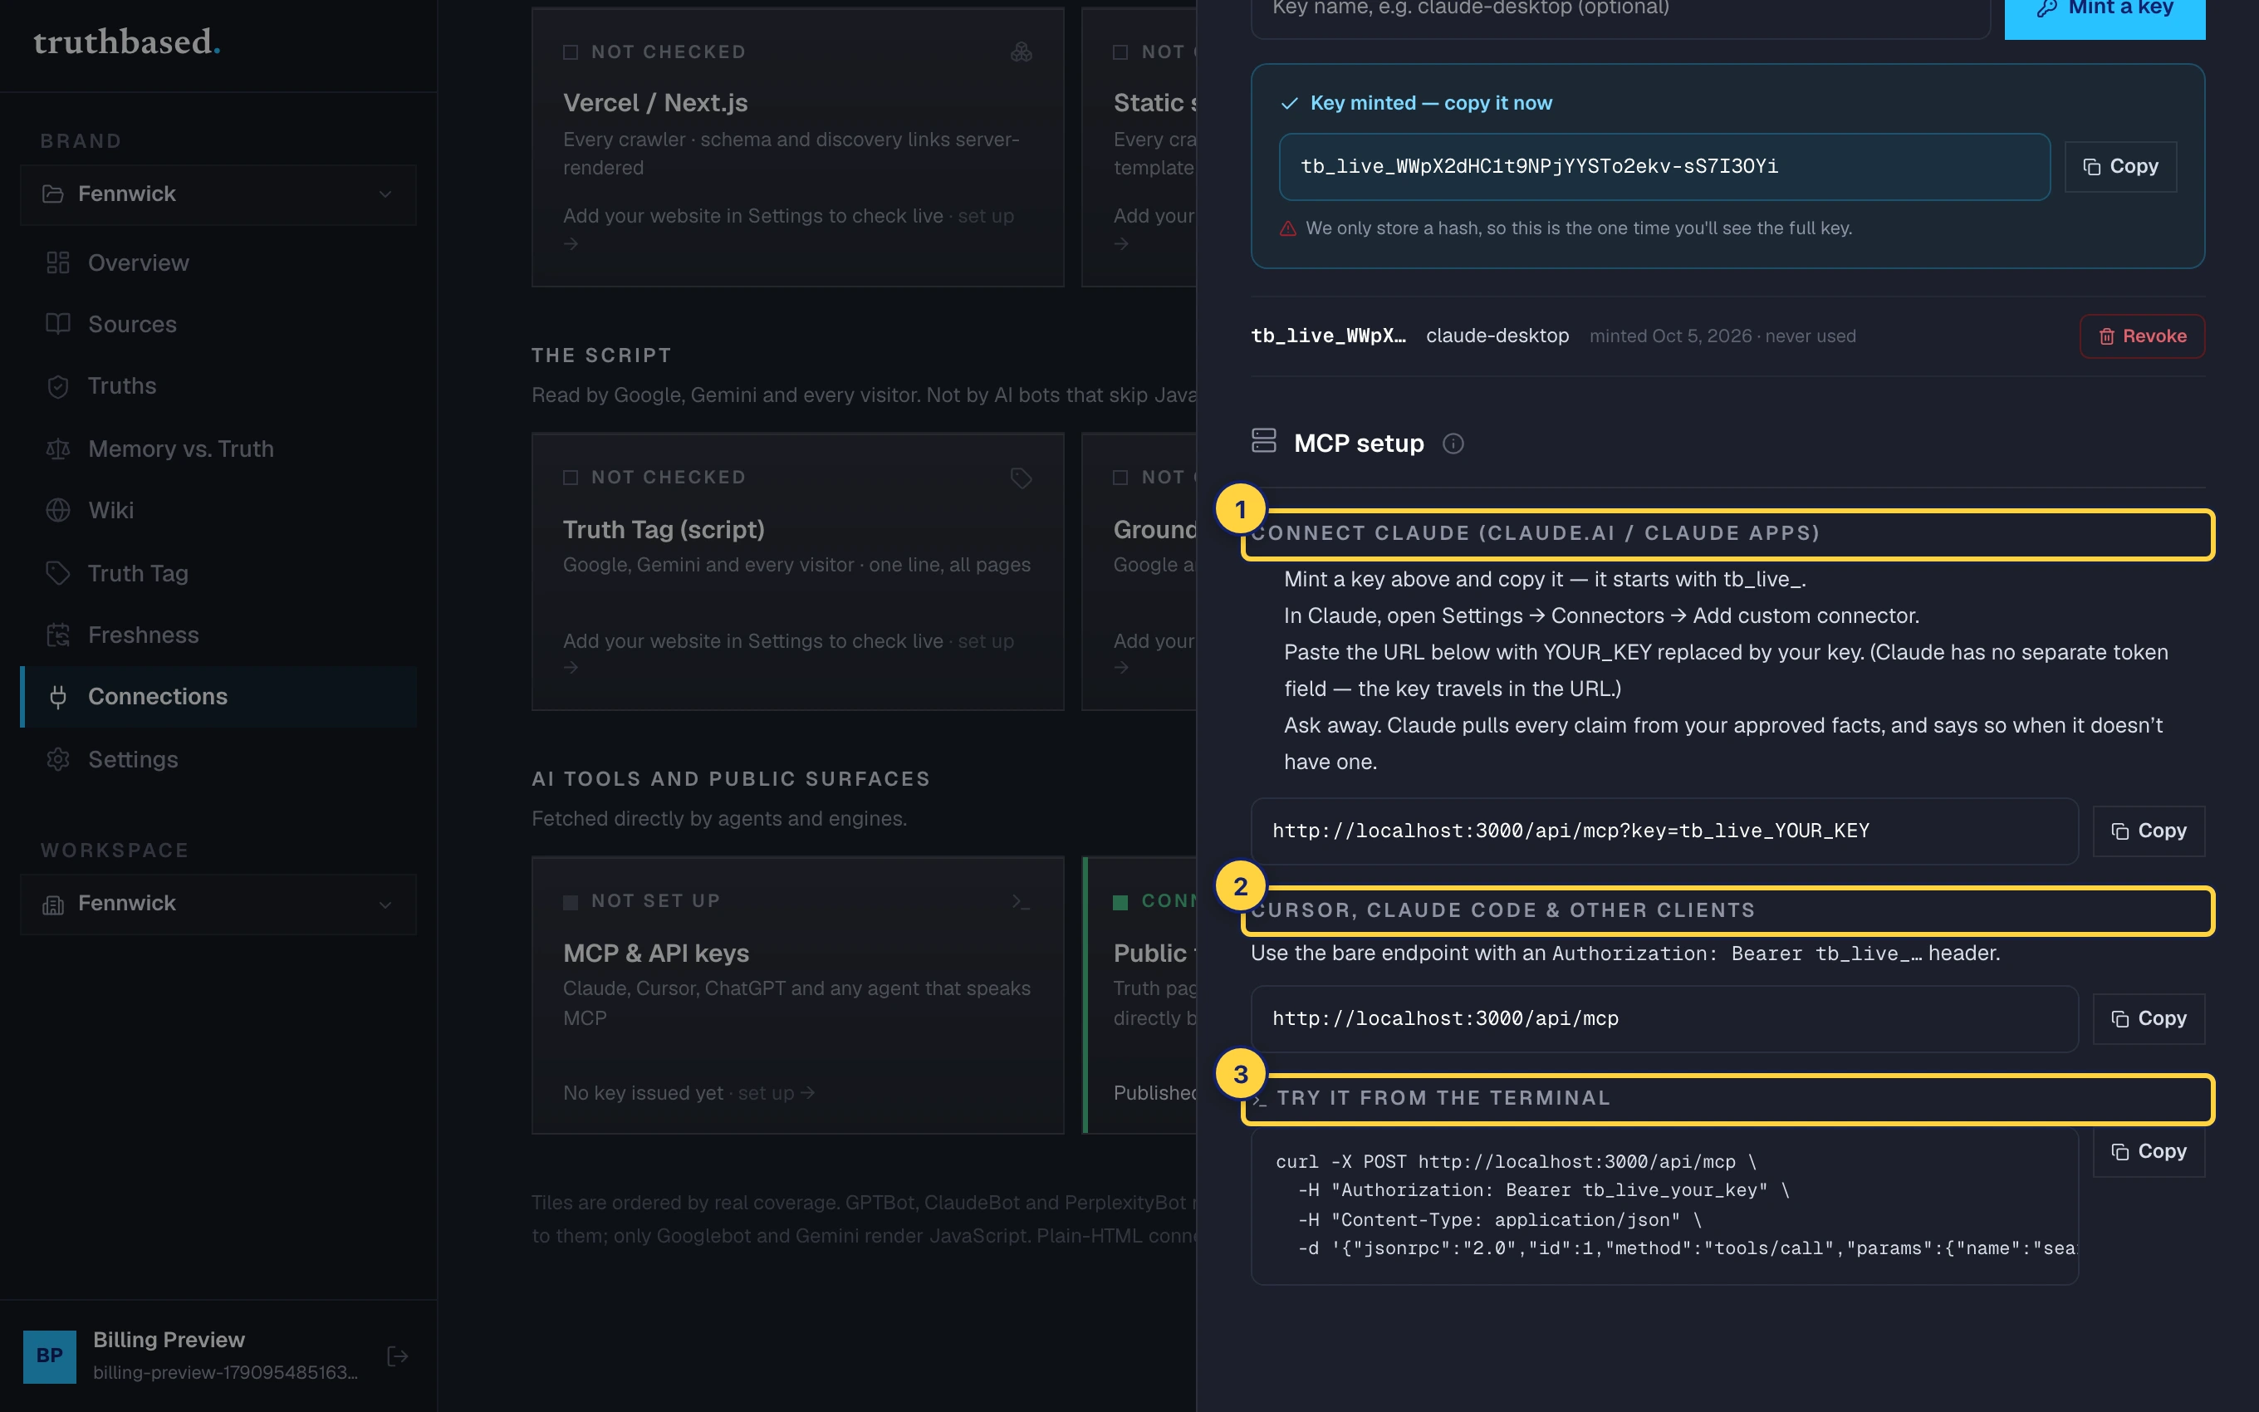Click the curl command code block

pyautogui.click(x=1664, y=1206)
